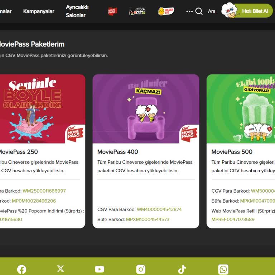Image resolution: width=275 pixels, height=275 pixels.
Task: Click Büfe Barkod MPXM10004544573 code
Action: (148, 219)
